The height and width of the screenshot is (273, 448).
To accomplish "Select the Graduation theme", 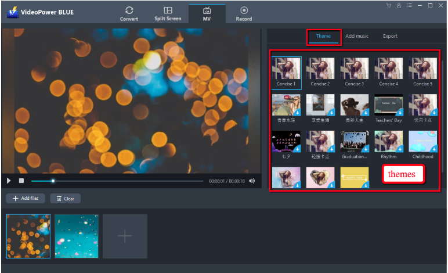I will tap(355, 145).
